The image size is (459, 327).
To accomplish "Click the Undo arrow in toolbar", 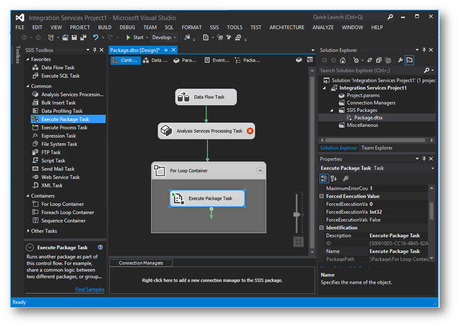I will [96, 37].
